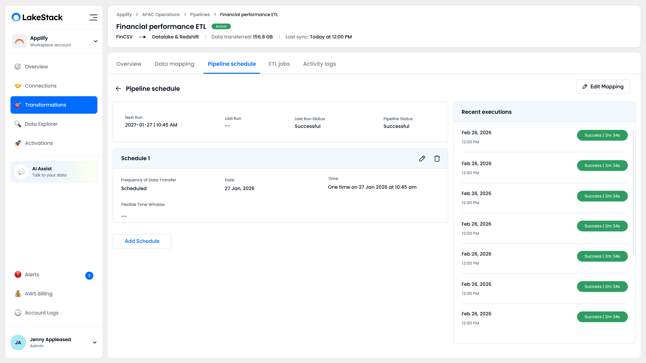
Task: Open Account Logs in the sidebar
Action: (41, 313)
